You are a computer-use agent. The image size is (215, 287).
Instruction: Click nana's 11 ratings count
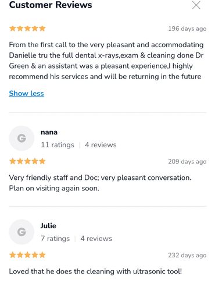(x=58, y=145)
